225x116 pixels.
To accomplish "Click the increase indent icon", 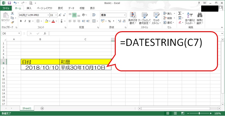I will 88,21.
